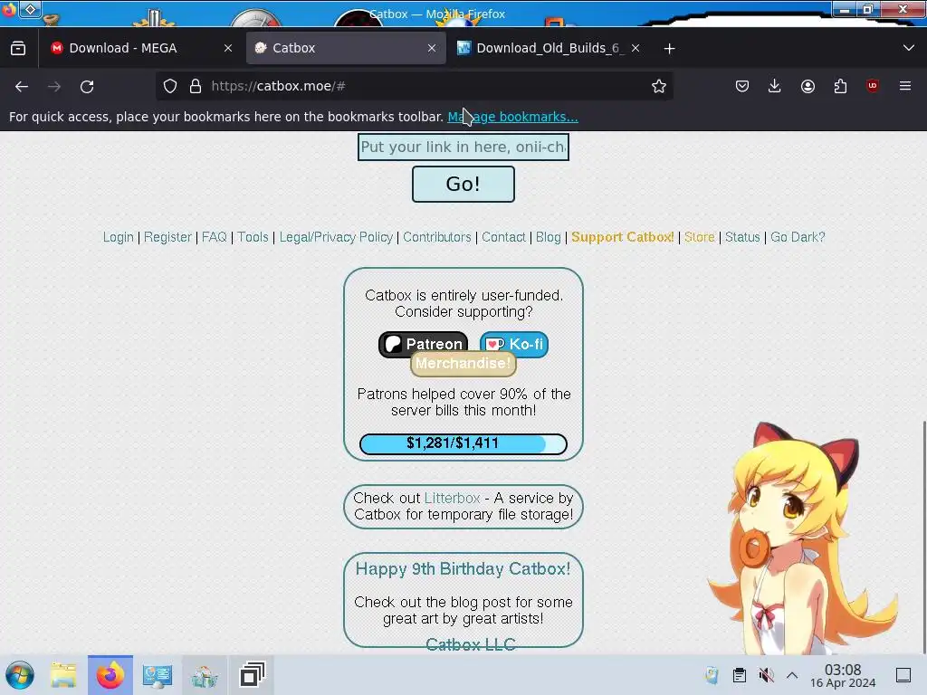Open the Contributors link

click(437, 237)
